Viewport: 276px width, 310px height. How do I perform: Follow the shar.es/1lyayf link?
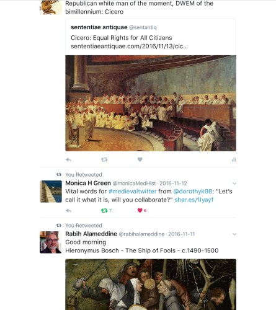click(194, 200)
